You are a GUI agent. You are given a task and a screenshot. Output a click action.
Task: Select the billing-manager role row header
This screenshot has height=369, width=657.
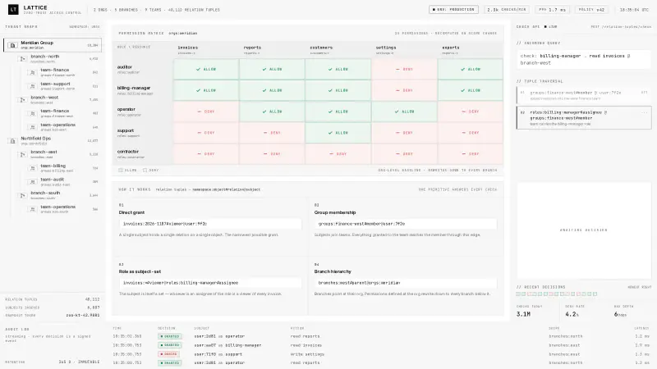(x=143, y=90)
